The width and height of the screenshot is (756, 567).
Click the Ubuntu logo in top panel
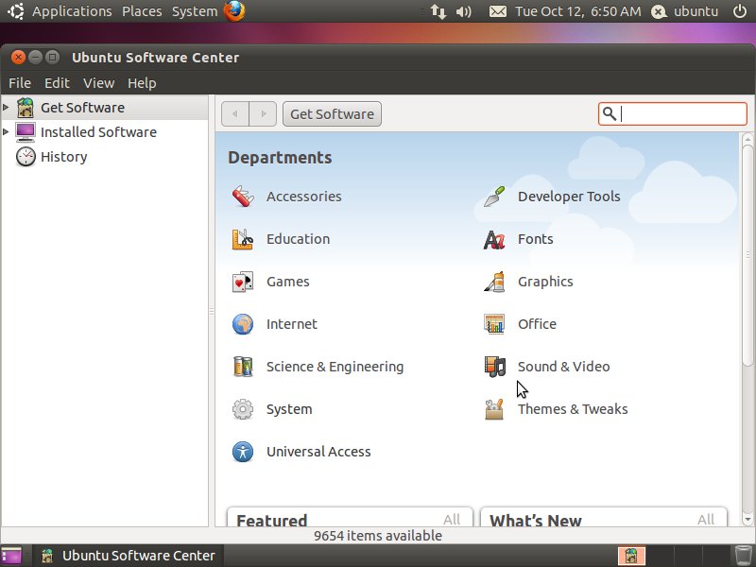15,11
